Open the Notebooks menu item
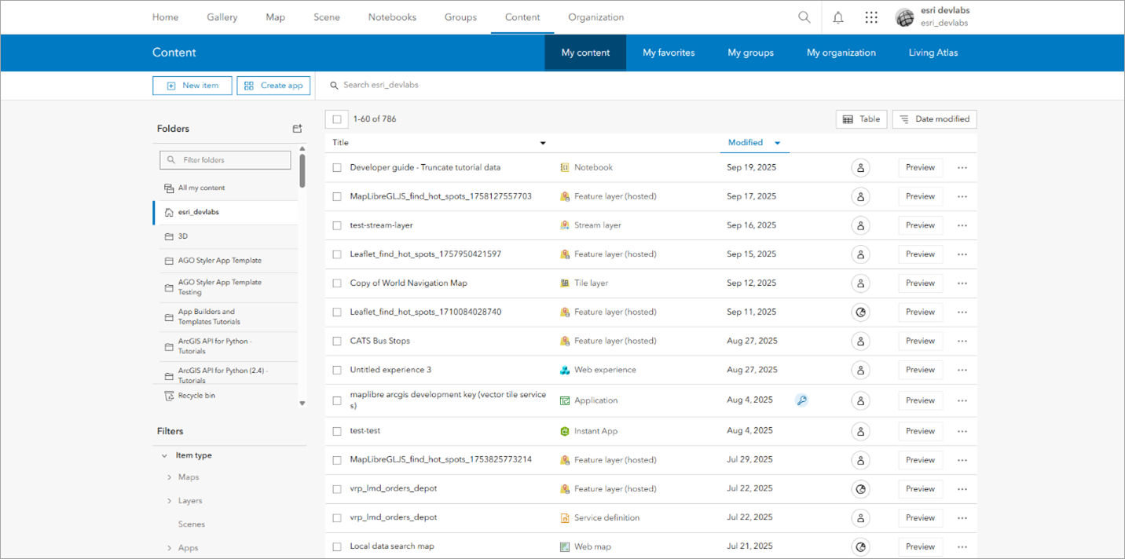 click(x=391, y=16)
